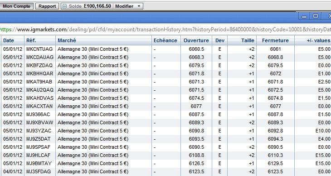Select reference MKCNTUAG

click(39, 49)
